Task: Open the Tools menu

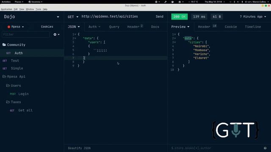Action: [39, 9]
